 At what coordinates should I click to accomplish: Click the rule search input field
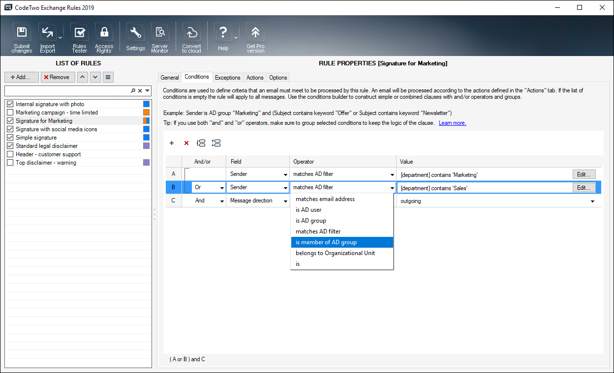point(67,91)
